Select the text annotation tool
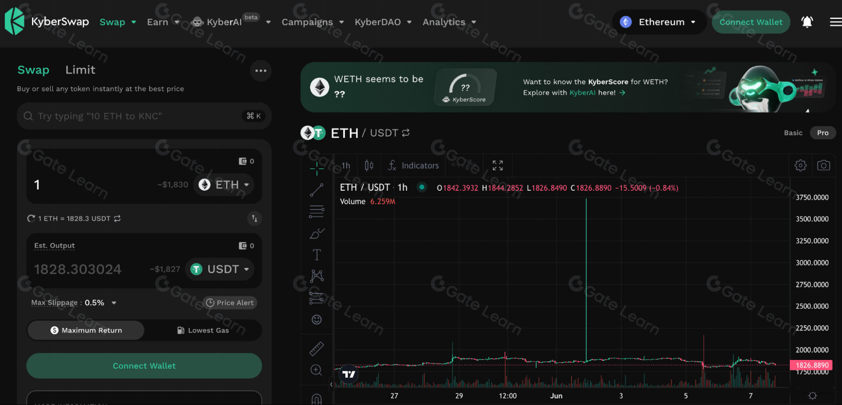Screen dimensions: 842x405 click(x=317, y=255)
